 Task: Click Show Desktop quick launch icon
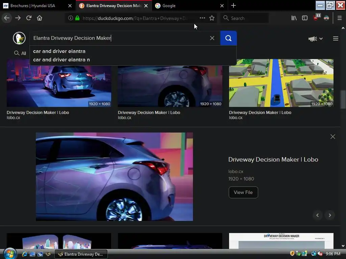click(x=32, y=254)
